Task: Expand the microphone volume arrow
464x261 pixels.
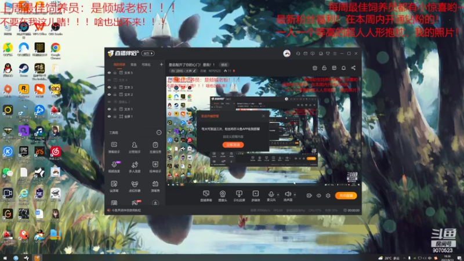Action: (x=278, y=194)
